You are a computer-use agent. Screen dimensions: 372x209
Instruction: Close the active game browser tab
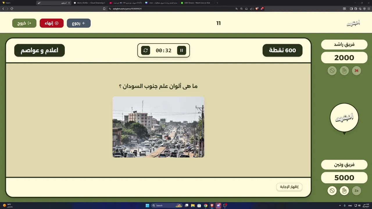pos(69,3)
